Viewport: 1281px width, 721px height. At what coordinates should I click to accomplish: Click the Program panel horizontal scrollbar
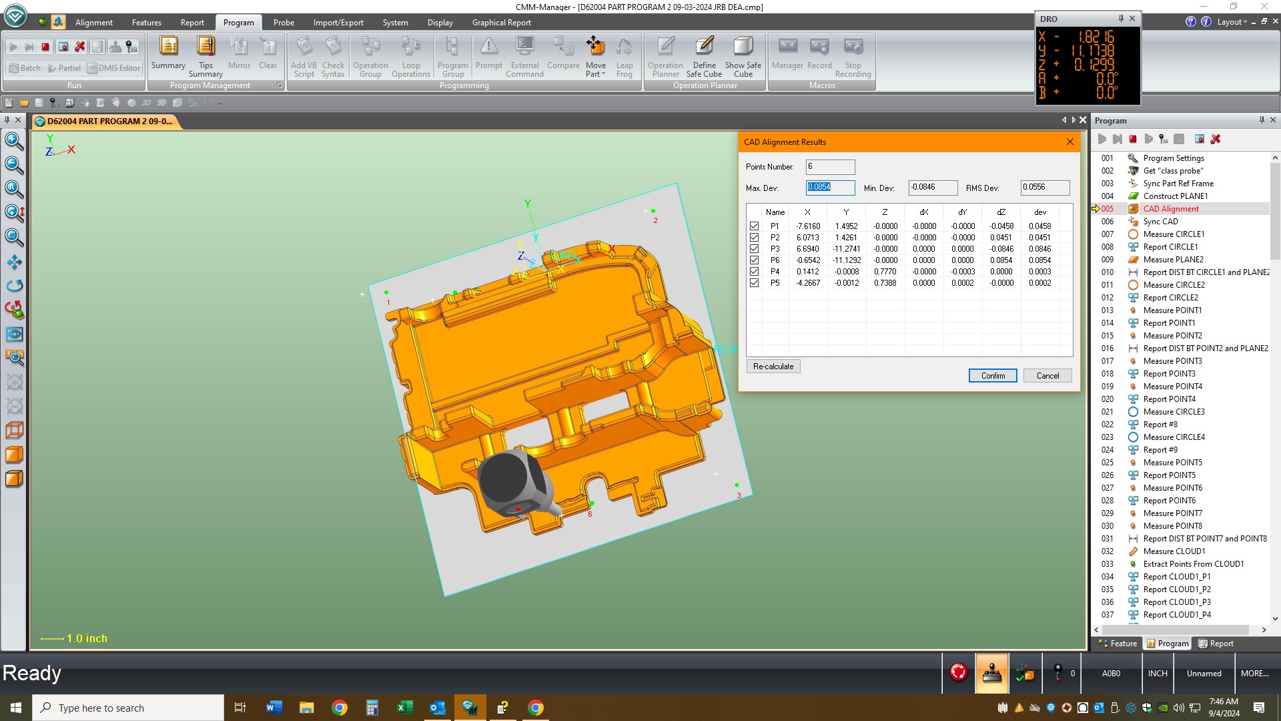pos(1178,630)
